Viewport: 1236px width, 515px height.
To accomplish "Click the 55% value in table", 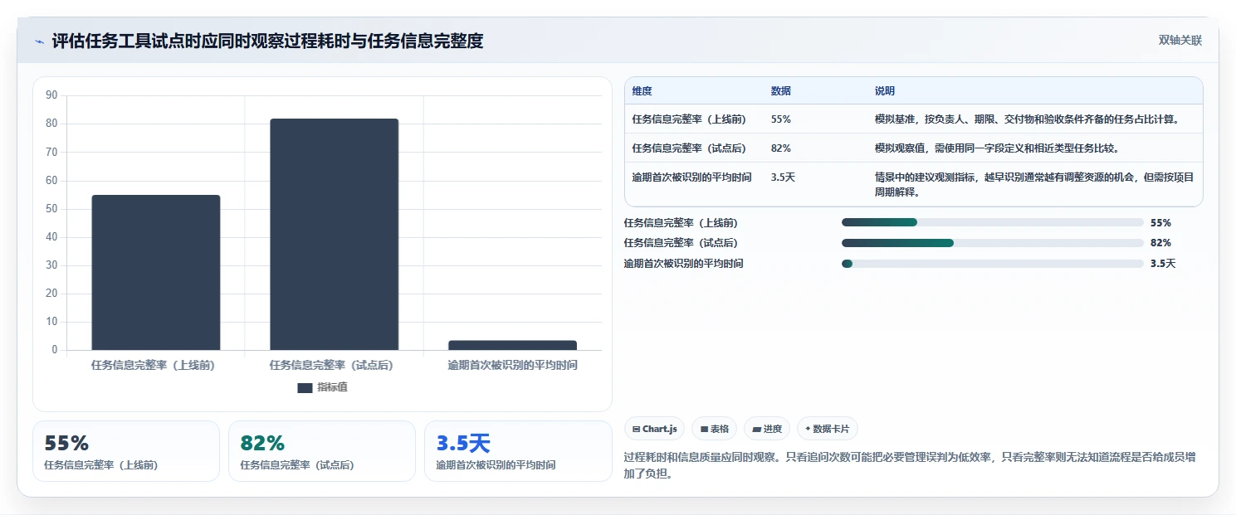I will pyautogui.click(x=781, y=119).
